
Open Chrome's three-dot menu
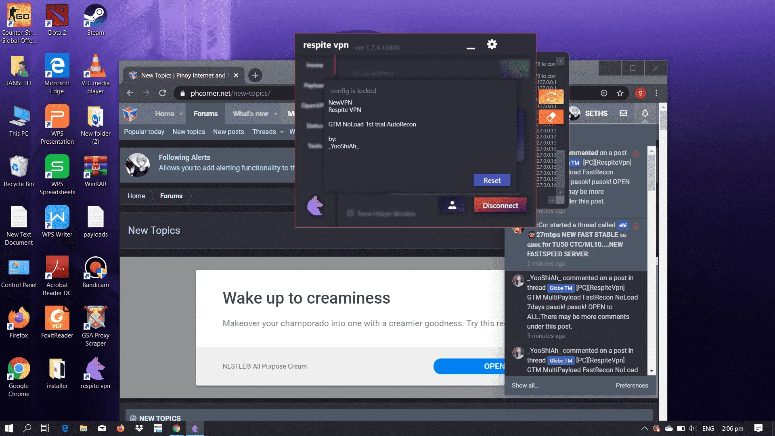pos(656,93)
